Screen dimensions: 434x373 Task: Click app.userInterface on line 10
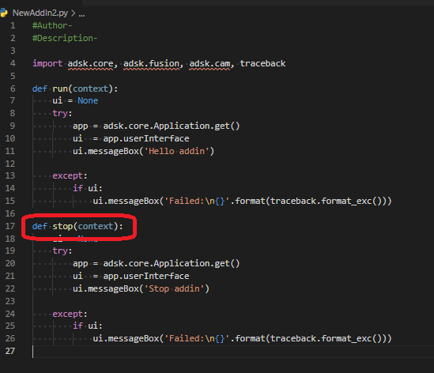click(146, 138)
